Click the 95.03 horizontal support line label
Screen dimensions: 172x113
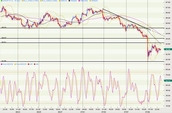[4, 27]
